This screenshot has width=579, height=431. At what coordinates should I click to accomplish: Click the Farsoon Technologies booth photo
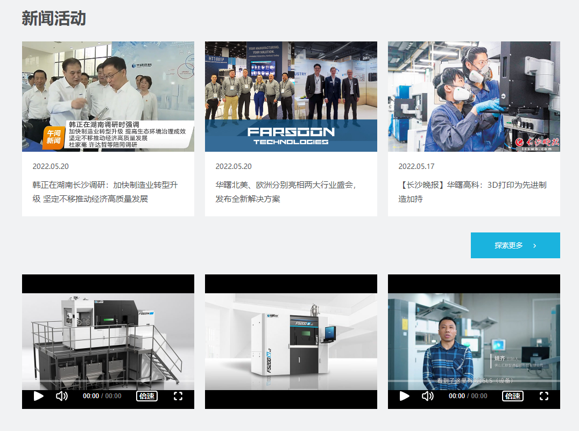point(291,96)
